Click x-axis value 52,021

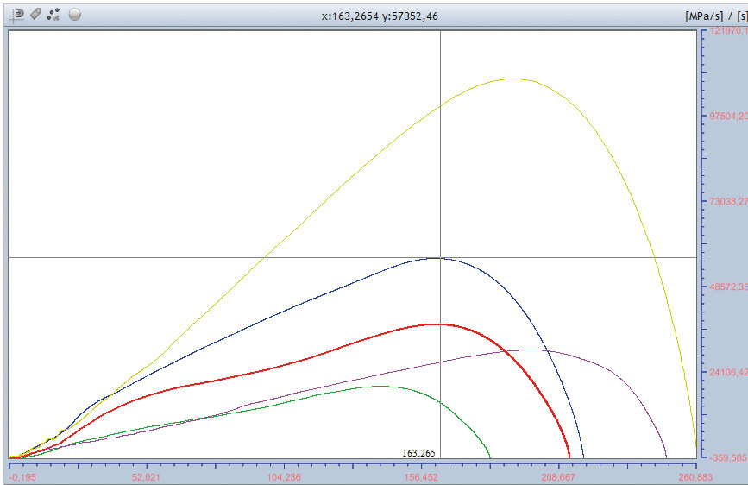coord(146,477)
